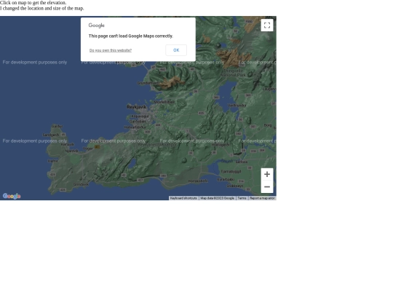Click the Garðabær label

[138, 122]
